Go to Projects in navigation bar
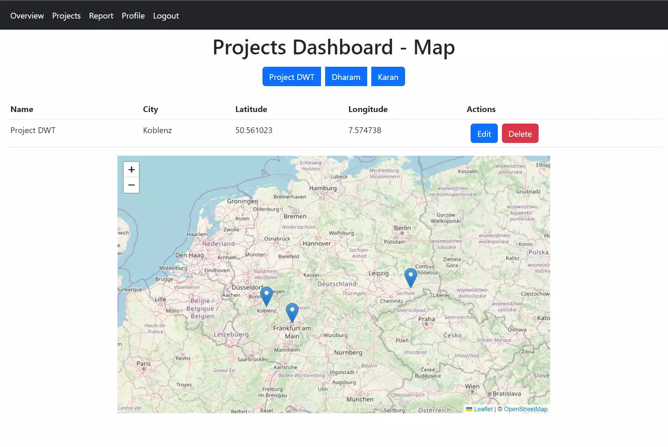Screen dimensions: 668x447 [66, 16]
